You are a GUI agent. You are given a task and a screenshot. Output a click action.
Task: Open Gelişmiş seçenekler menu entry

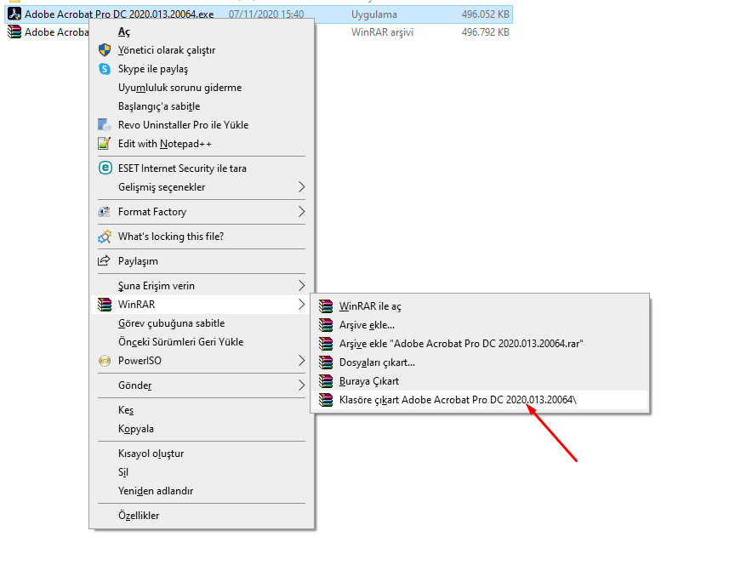202,187
